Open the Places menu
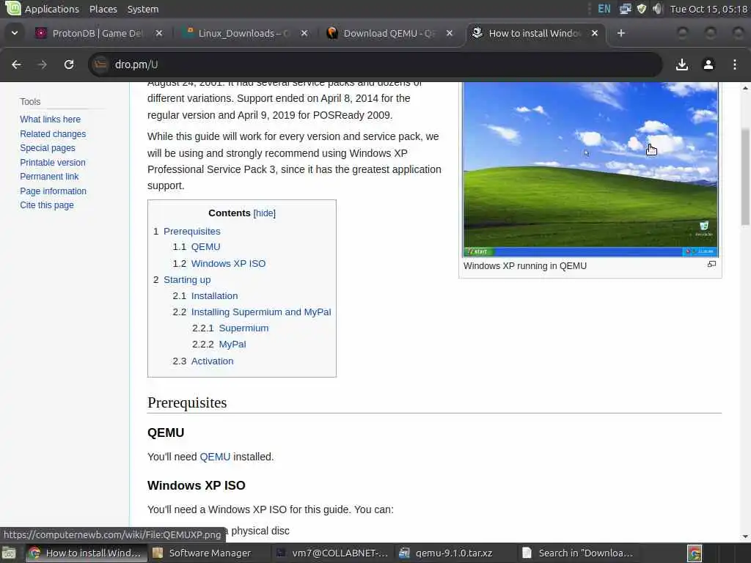 coord(103,9)
